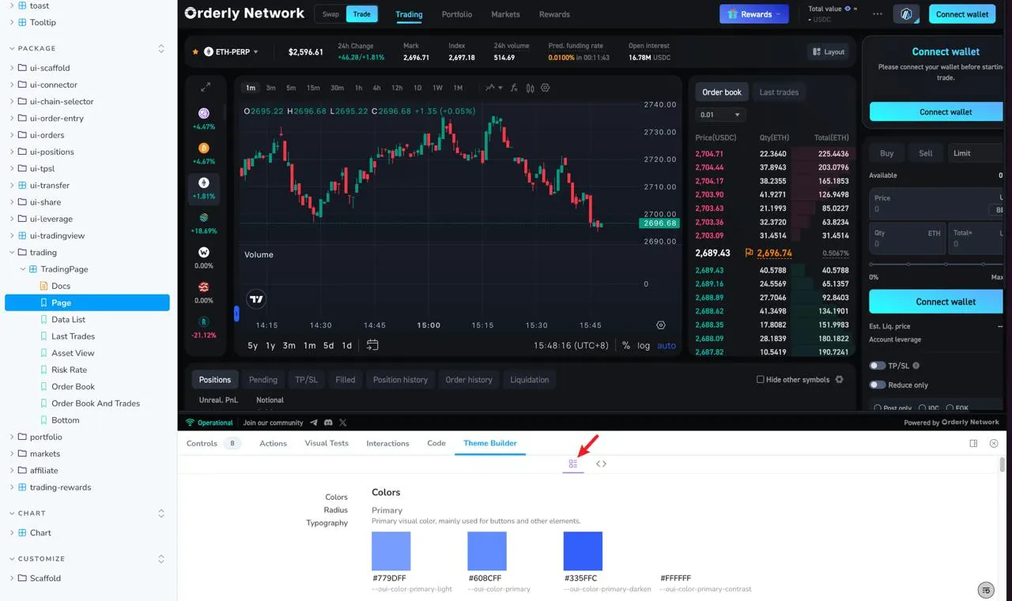The image size is (1012, 601).
Task: Turn off the Reduce only toggle
Action: pos(878,385)
